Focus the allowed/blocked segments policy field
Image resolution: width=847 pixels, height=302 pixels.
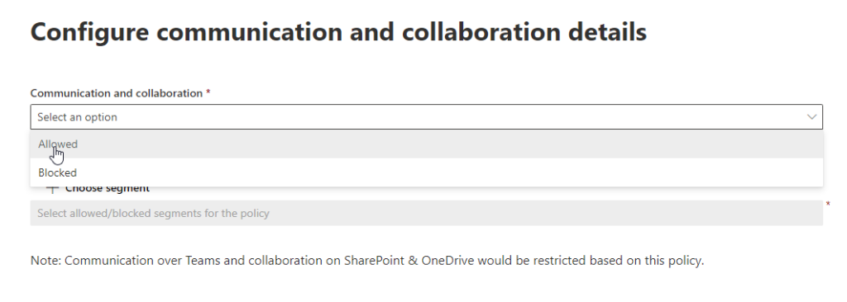tap(427, 213)
